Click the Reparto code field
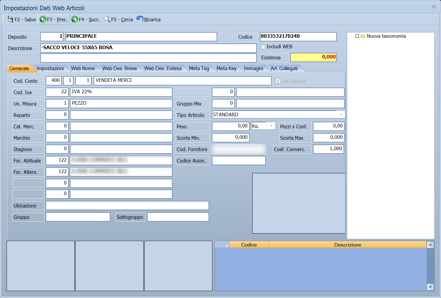The image size is (441, 298). point(57,115)
